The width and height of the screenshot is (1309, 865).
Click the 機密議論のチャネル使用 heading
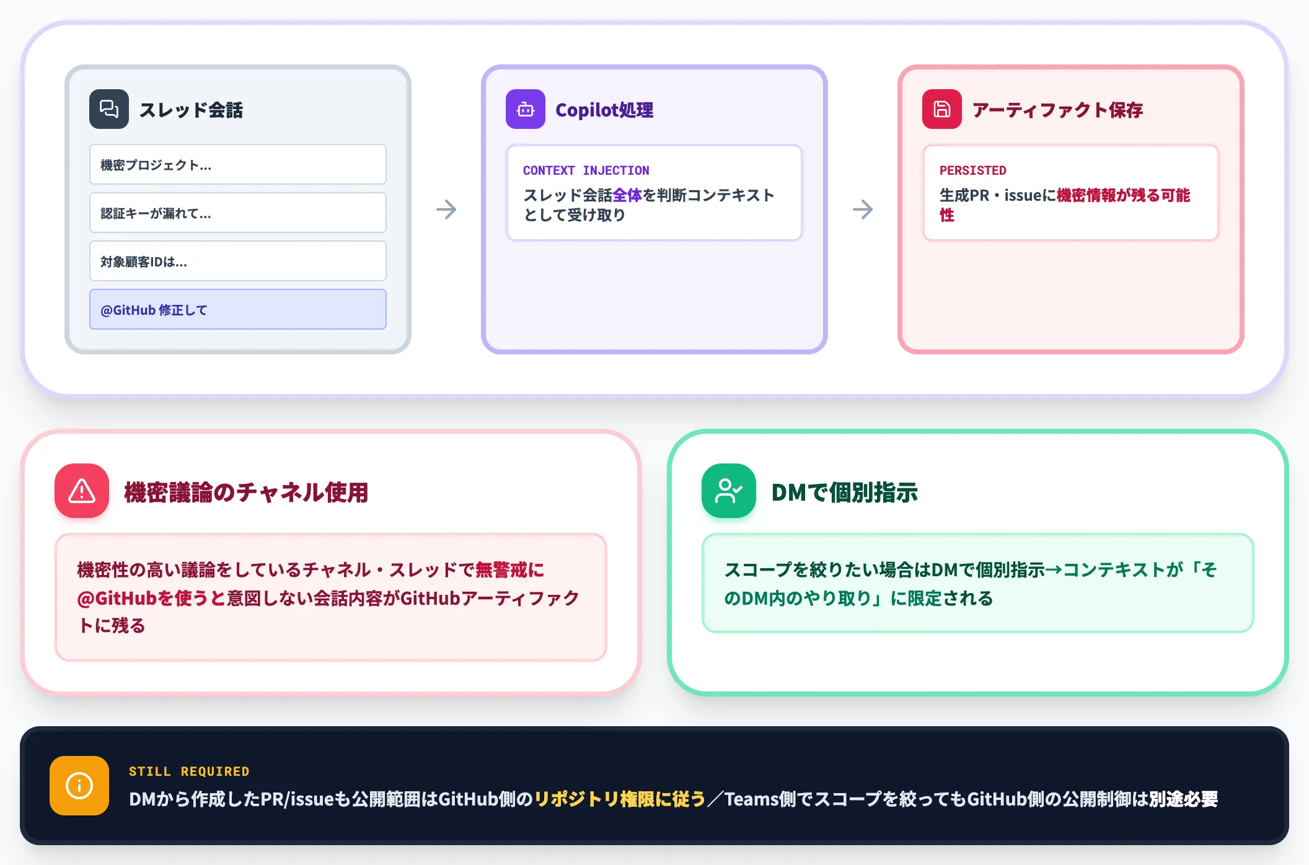[x=246, y=492]
